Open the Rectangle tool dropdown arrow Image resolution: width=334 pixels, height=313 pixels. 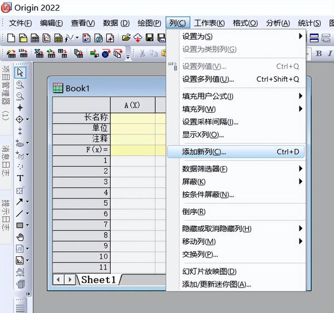click(x=27, y=225)
